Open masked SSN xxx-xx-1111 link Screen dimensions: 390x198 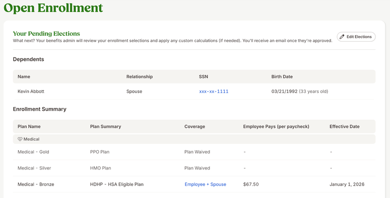pyautogui.click(x=214, y=91)
